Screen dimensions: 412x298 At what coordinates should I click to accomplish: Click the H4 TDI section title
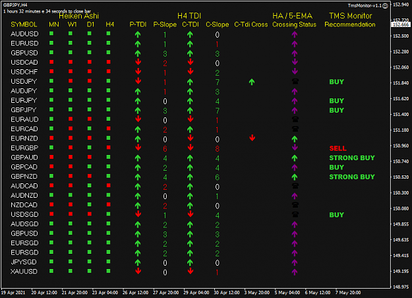(x=189, y=16)
